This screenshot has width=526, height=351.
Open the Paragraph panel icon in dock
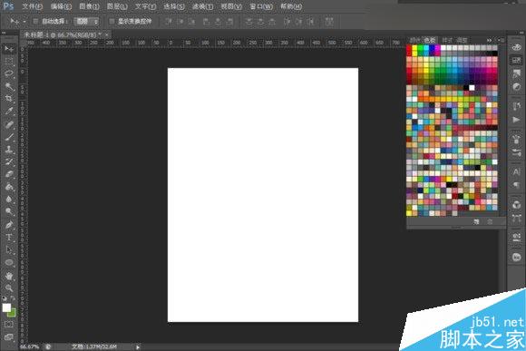point(516,184)
